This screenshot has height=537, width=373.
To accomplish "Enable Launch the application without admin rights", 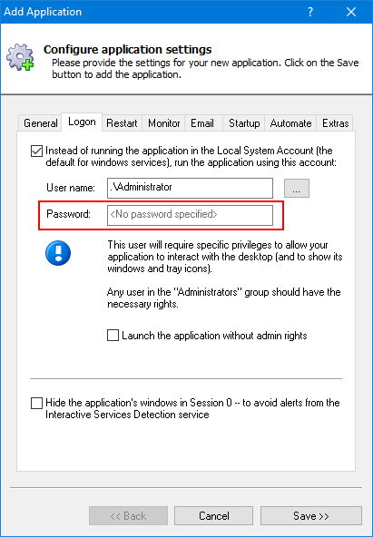I will [113, 336].
